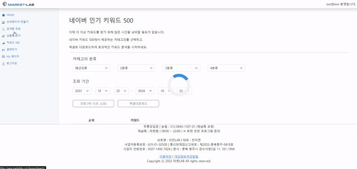This screenshot has height=169, width=357.
Task: Open the start month dropdown
Action: coord(103,91)
